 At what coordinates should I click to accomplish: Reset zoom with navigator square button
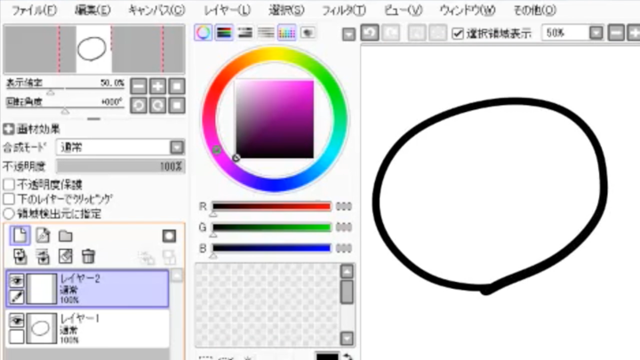point(177,86)
